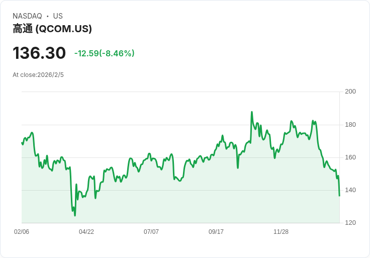Select the 11/28 date on x-axis

281,232
